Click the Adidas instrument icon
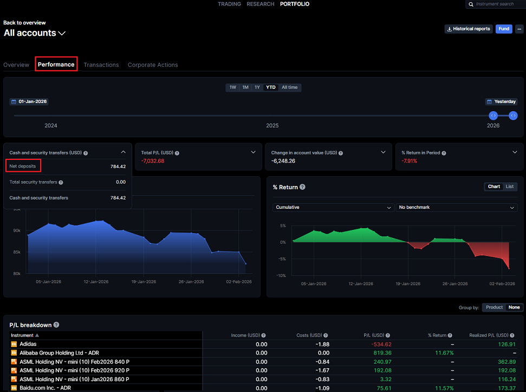This screenshot has width=526, height=392. (14, 344)
